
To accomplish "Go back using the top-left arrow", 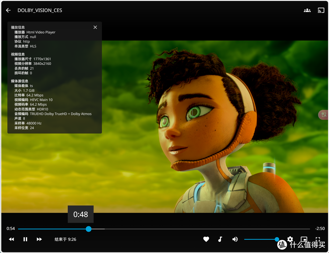I will point(8,10).
